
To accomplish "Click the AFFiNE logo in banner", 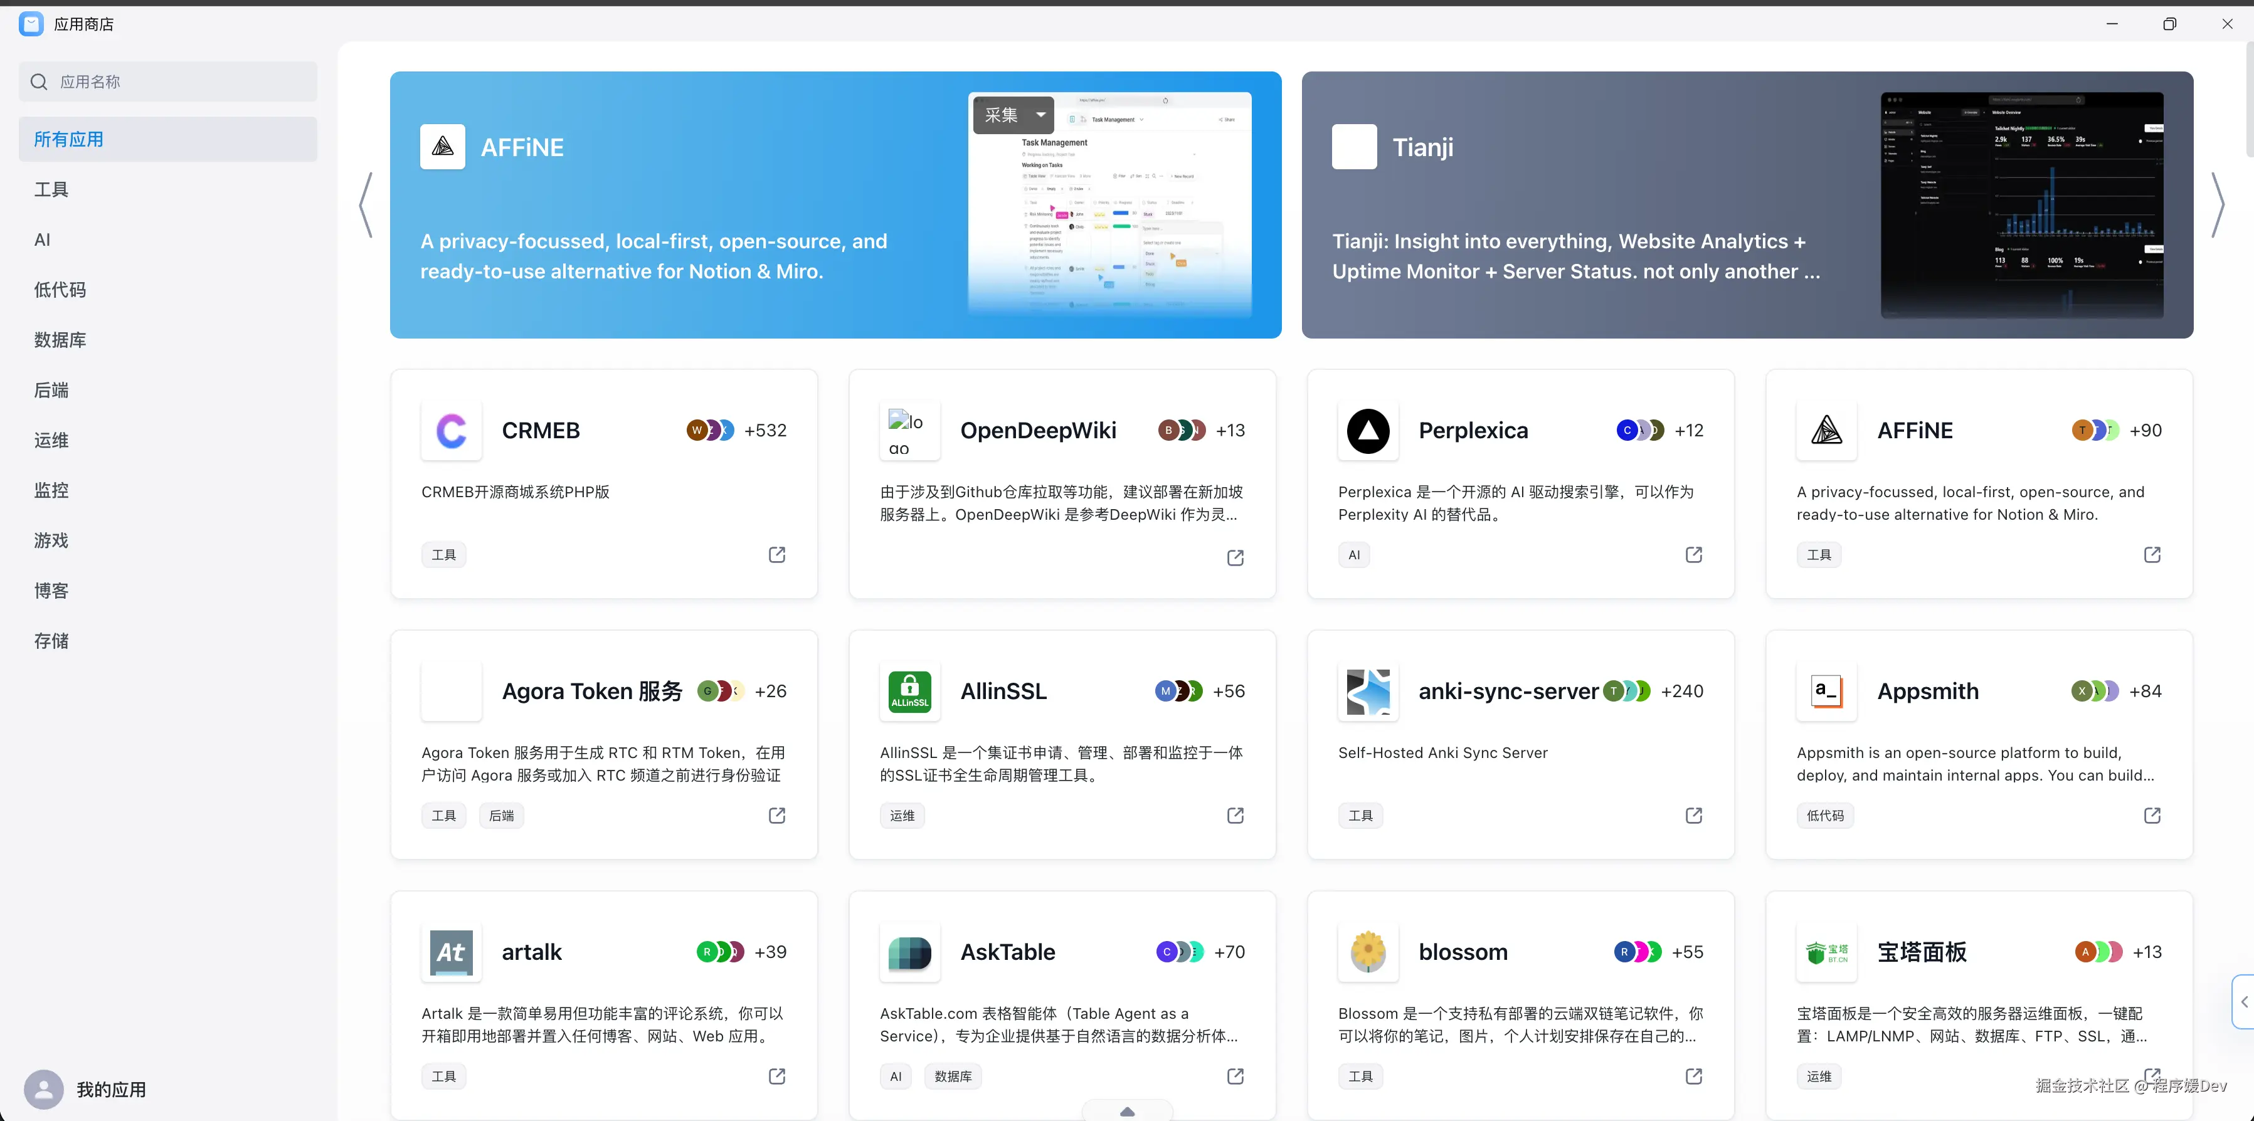I will (442, 147).
